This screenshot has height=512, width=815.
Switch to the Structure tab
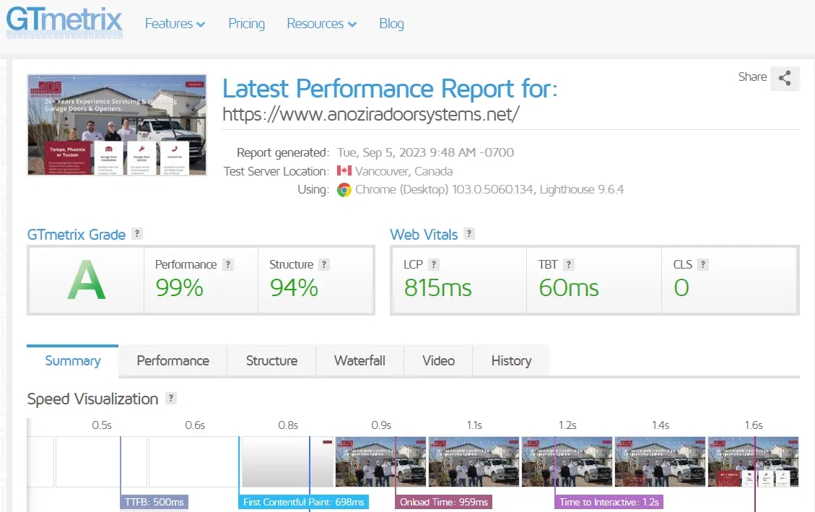(271, 361)
